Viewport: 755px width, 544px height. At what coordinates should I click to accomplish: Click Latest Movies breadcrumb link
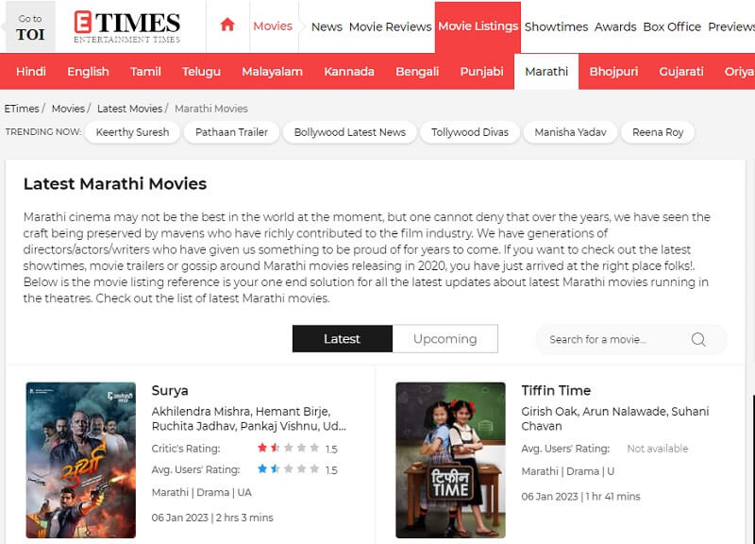coord(129,109)
